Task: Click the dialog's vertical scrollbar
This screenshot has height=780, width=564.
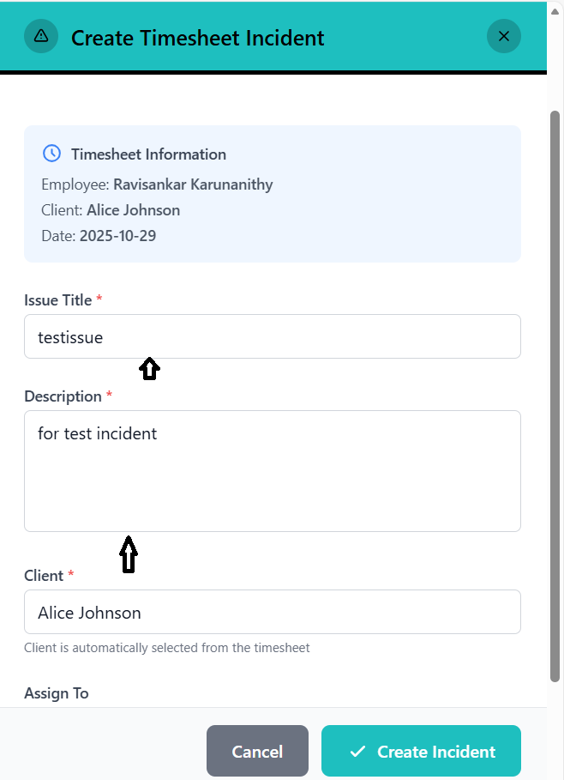Action: click(x=555, y=386)
